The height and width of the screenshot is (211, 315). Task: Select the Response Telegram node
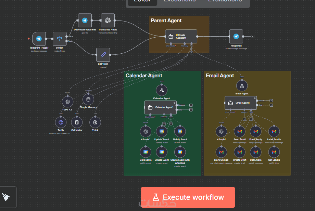point(236,37)
